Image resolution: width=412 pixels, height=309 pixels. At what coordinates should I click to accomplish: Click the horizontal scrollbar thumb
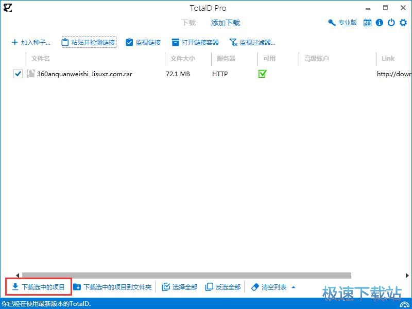point(186,276)
